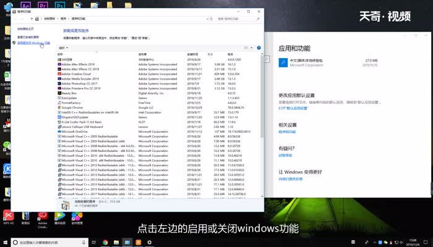Click 获取帮助 link in Settings window

click(x=285, y=155)
